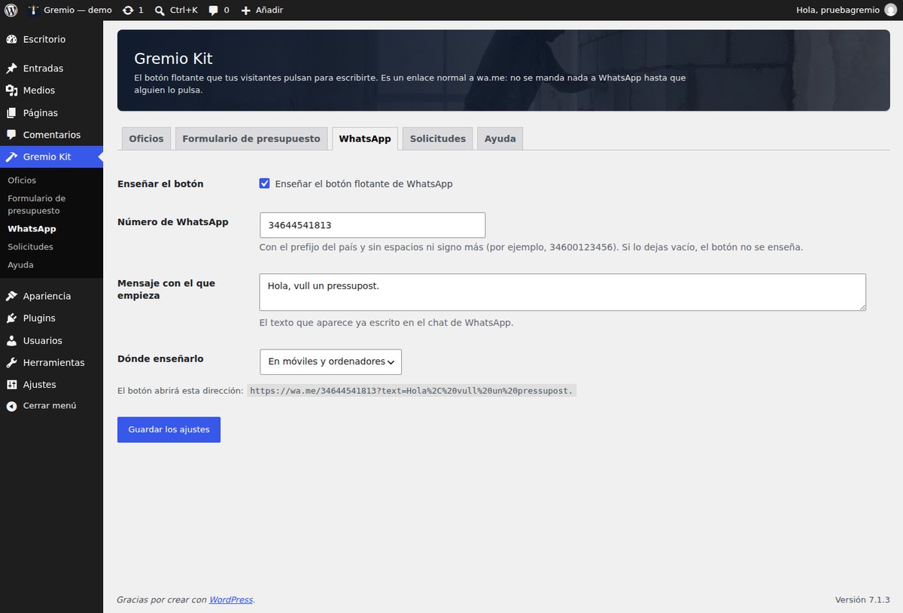Screen dimensions: 903x613
Task: Uncheck Enseñar el botón flotante de WhatsApp
Action: 264,184
